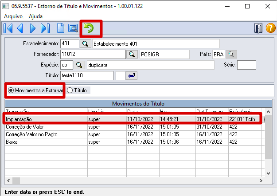Open the Espécie lookup magnifier
Viewport: 277px width, 196px height.
click(79, 65)
